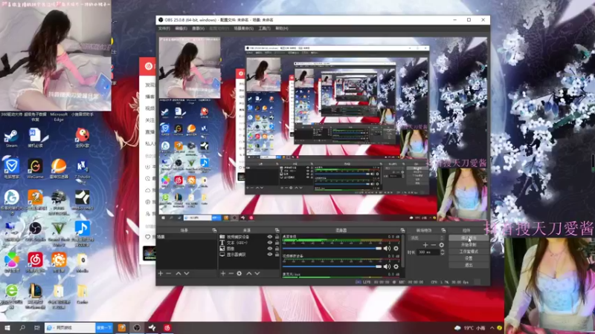Remove the selected scene with minus icon
The width and height of the screenshot is (595, 334).
tap(169, 273)
